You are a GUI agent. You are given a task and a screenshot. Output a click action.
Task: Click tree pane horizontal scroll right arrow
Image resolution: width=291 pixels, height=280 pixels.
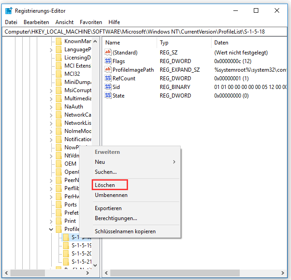[x=88, y=273]
